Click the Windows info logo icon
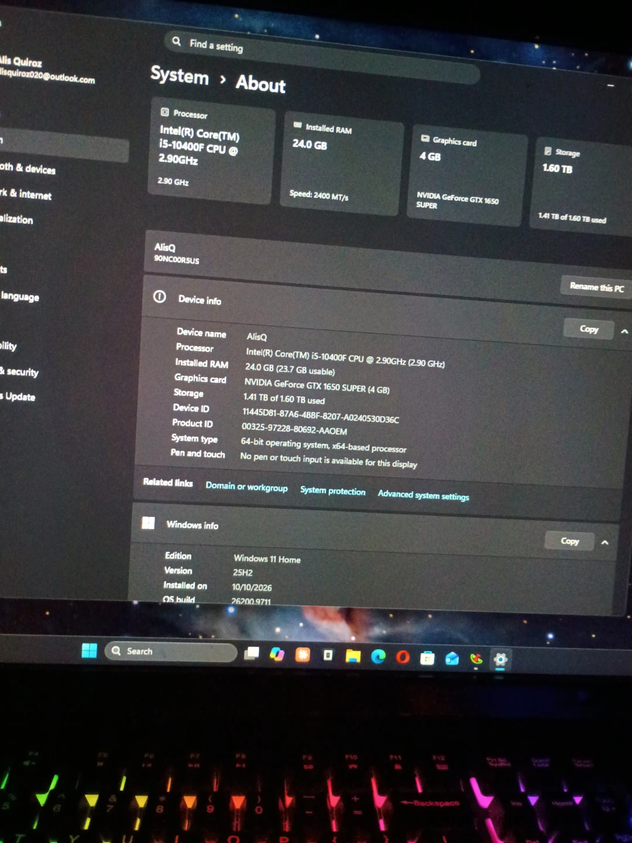This screenshot has height=843, width=632. click(x=149, y=523)
